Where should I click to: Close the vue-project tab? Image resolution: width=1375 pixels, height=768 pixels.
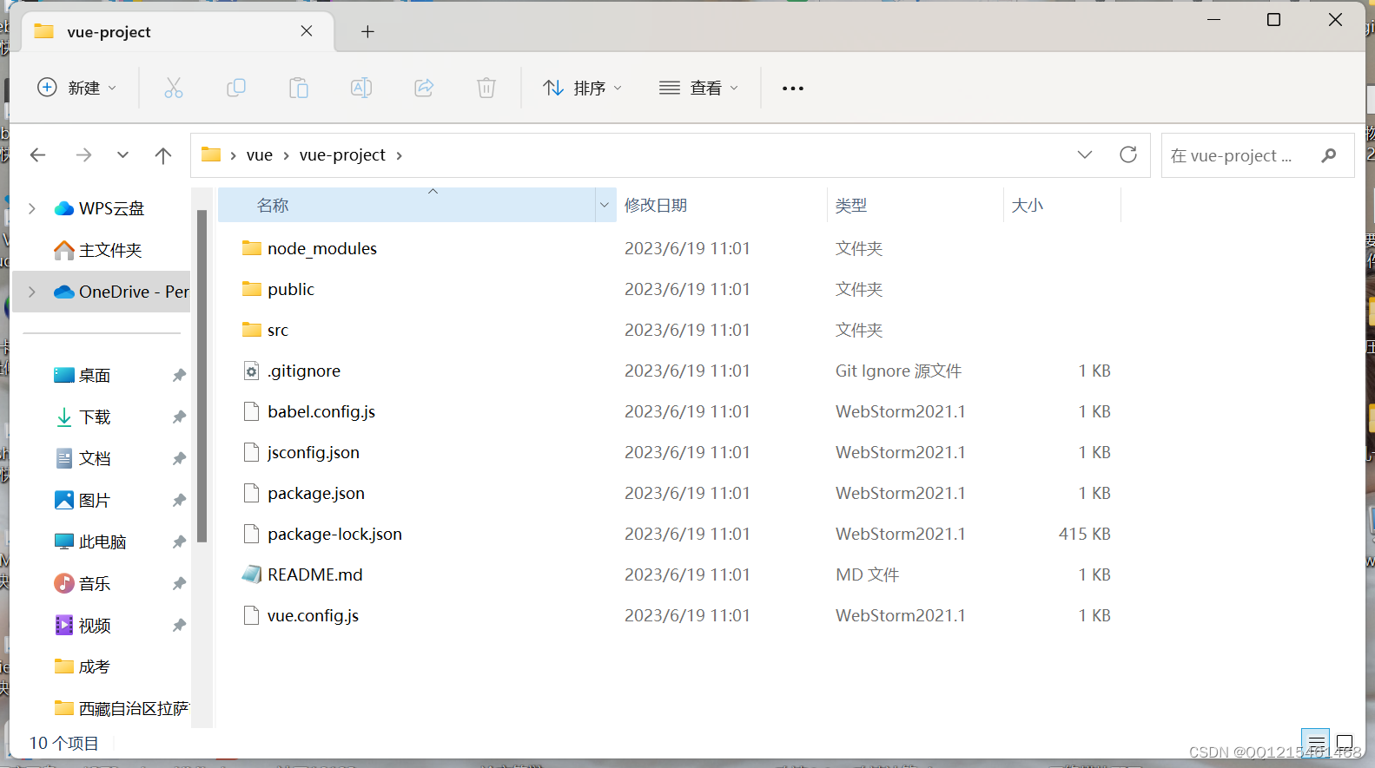[307, 31]
